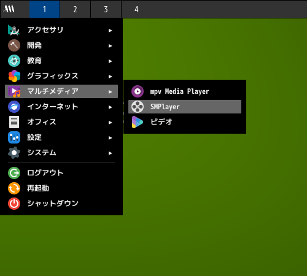The height and width of the screenshot is (276, 307).
Task: Click the システム gear icon
Action: (x=14, y=153)
